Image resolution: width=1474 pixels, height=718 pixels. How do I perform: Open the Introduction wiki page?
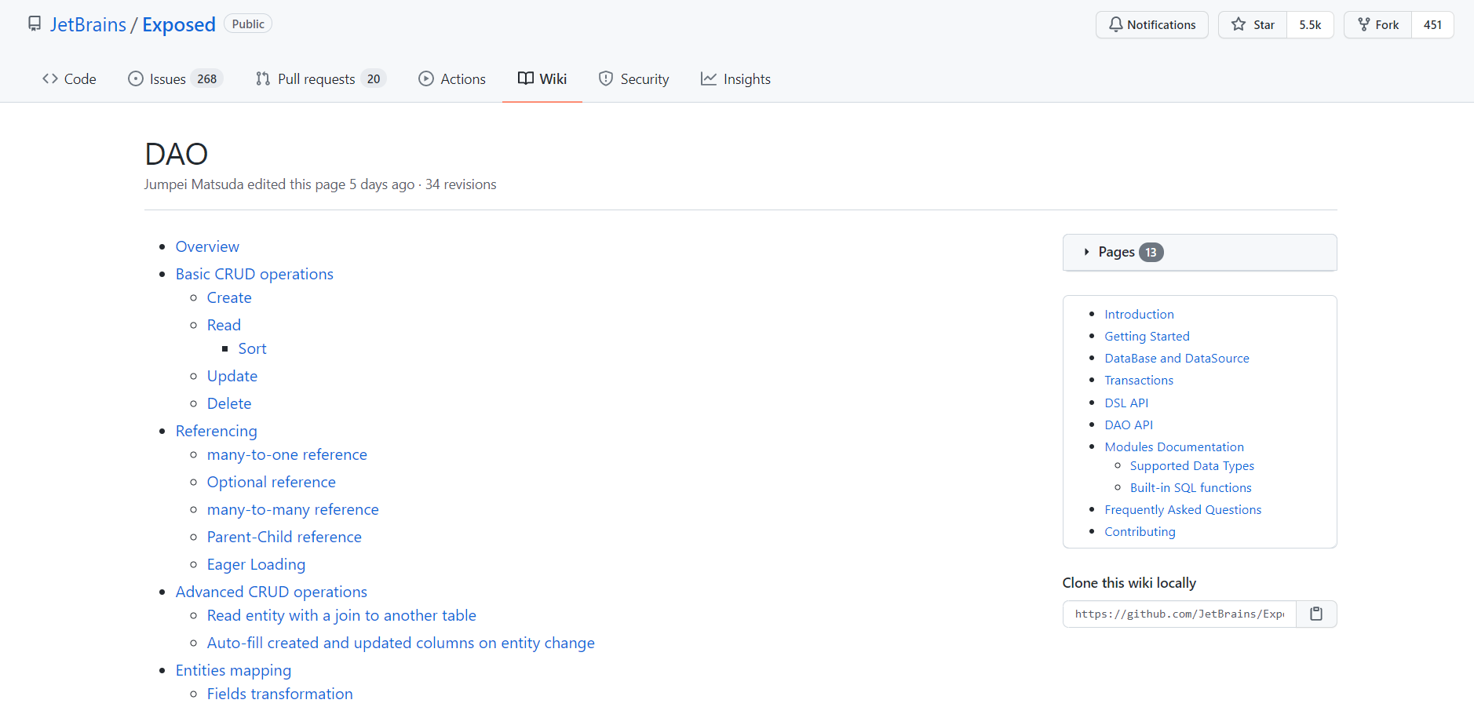pyautogui.click(x=1139, y=314)
